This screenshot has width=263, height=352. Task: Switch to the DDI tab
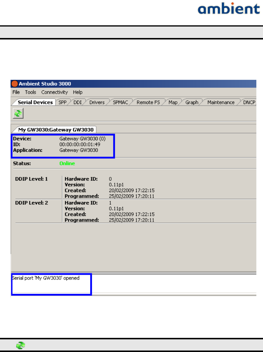[x=78, y=103]
